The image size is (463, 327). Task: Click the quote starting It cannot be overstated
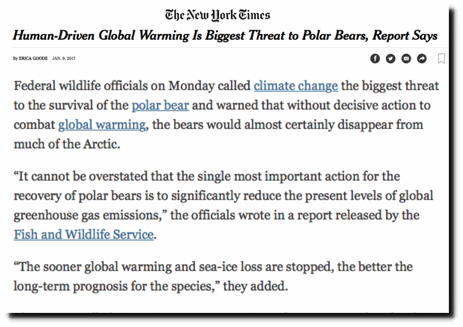coord(224,205)
